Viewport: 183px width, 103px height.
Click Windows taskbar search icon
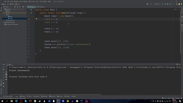(x=7, y=101)
